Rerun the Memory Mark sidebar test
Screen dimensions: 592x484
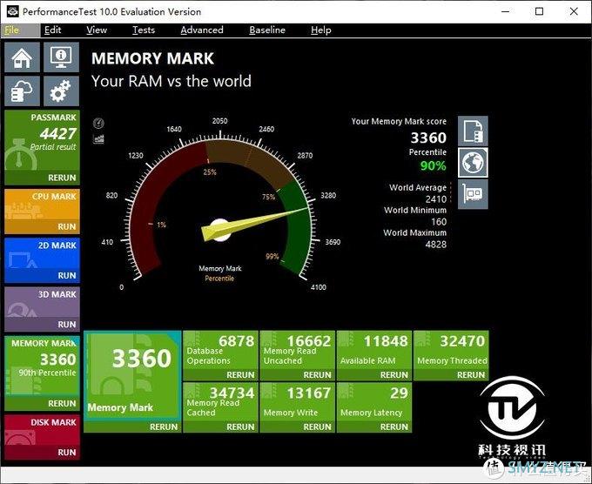click(62, 404)
